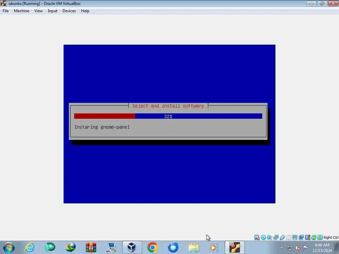Open Windows Explorer from the taskbar
Image resolution: width=339 pixels, height=254 pixels.
click(x=193, y=247)
